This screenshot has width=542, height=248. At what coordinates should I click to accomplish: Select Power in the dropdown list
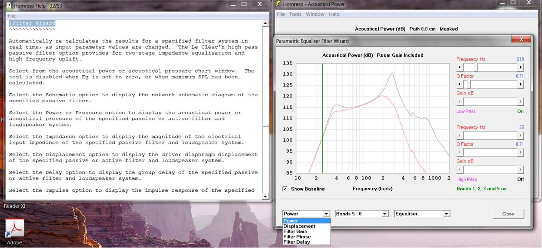(306, 221)
